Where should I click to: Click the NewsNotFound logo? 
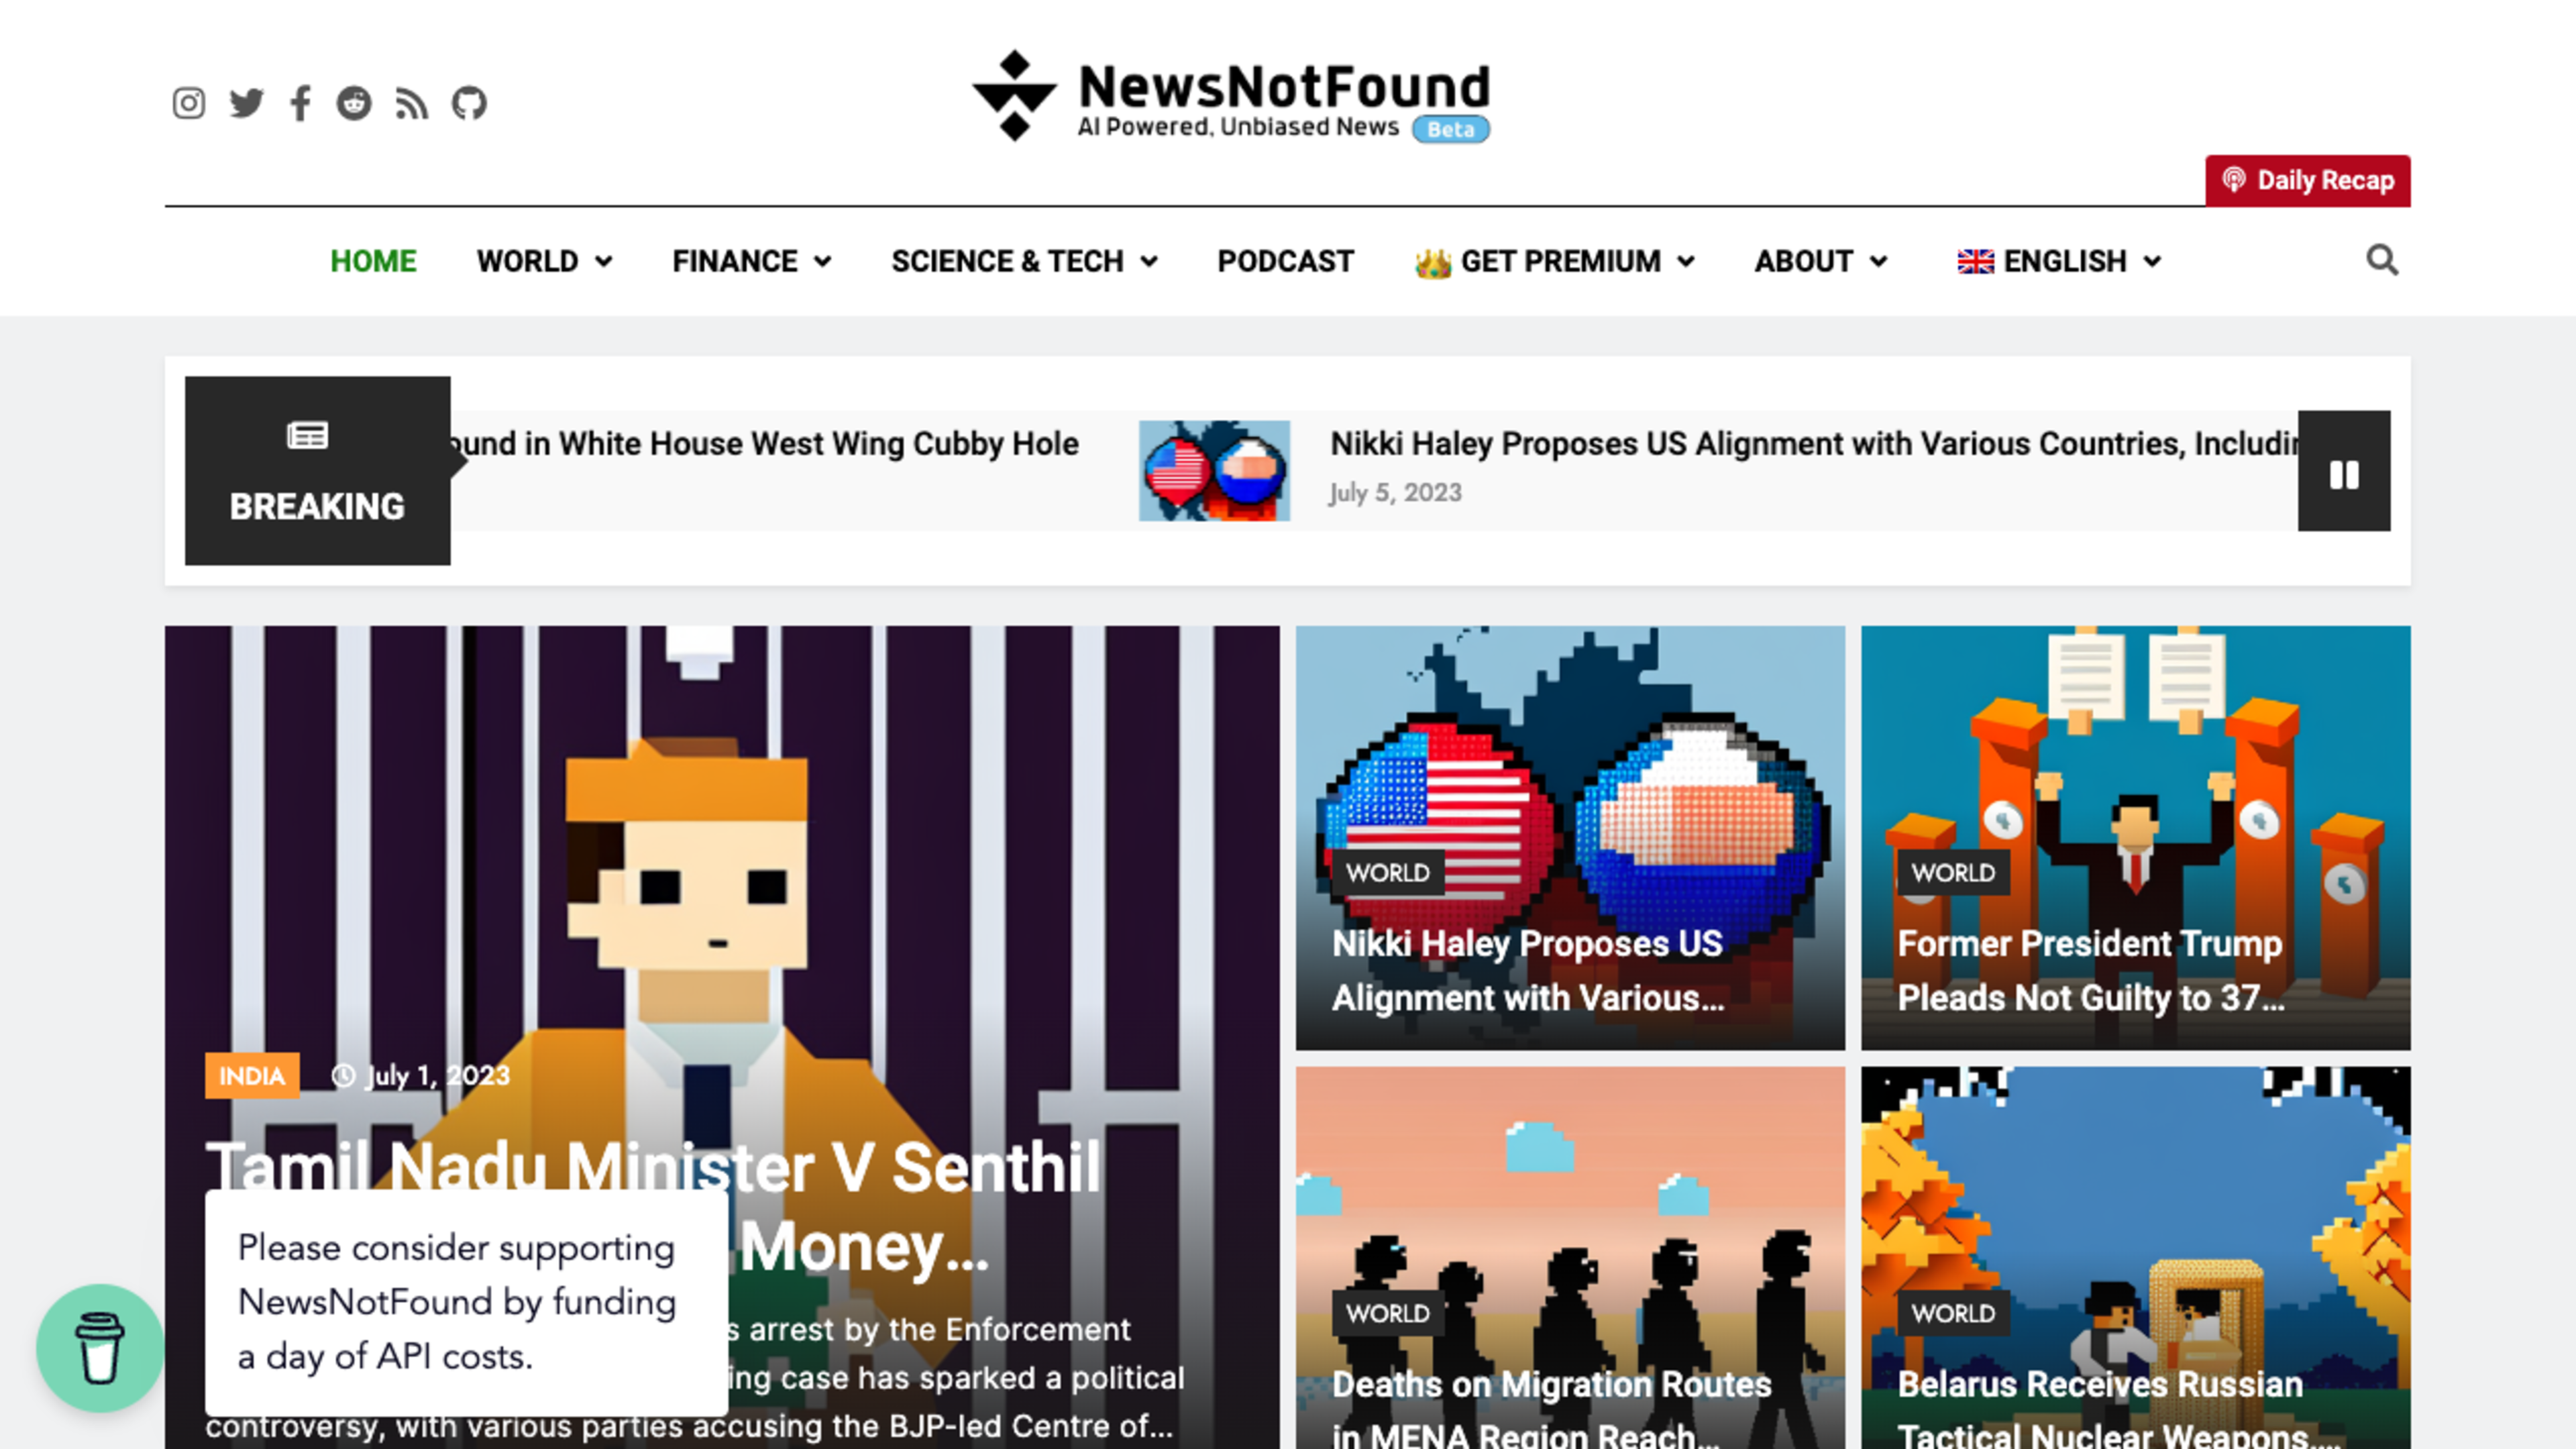(1231, 97)
